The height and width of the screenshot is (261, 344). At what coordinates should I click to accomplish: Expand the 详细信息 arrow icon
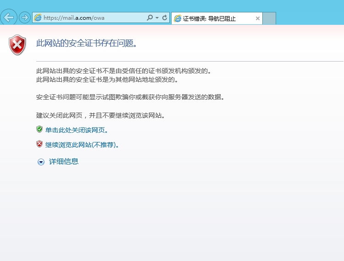point(41,162)
